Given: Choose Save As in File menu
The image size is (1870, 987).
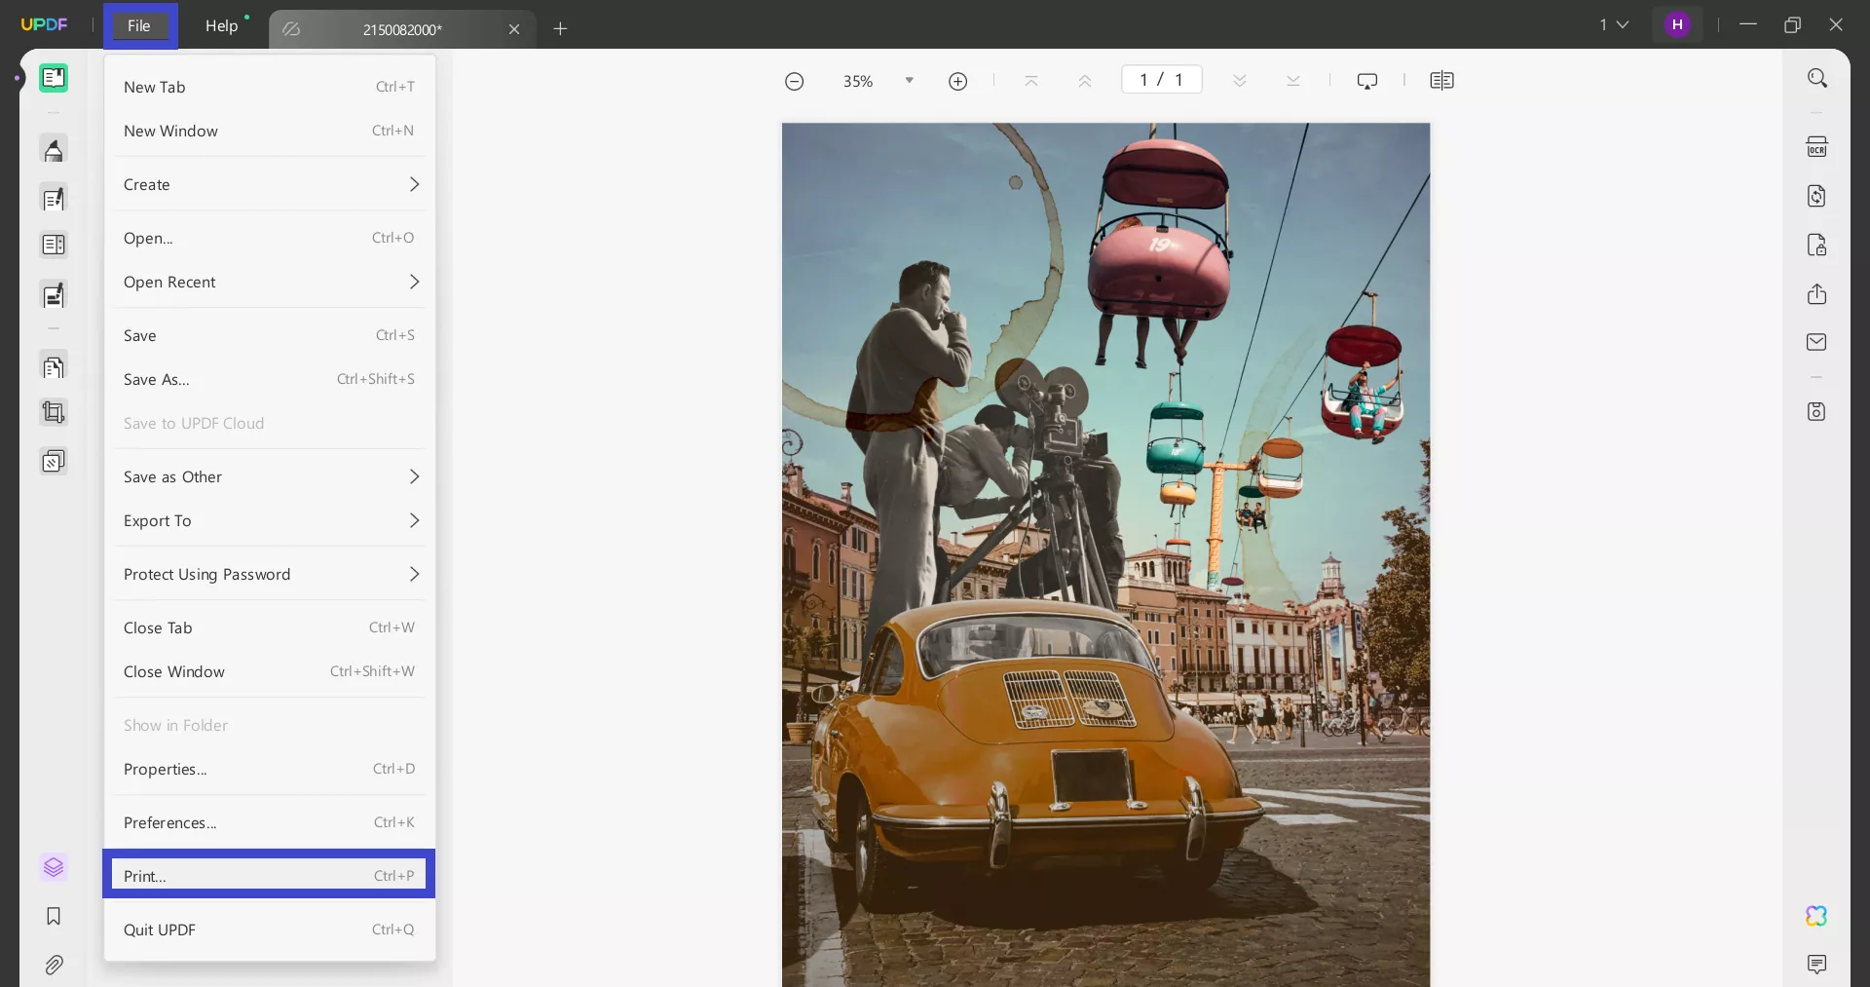Looking at the screenshot, I should point(269,379).
